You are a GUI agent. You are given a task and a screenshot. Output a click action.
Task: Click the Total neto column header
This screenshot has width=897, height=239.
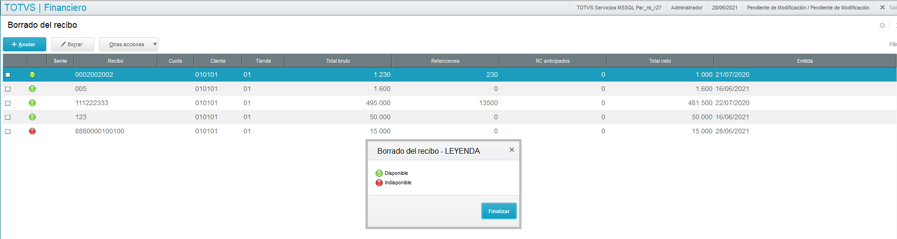click(x=660, y=61)
